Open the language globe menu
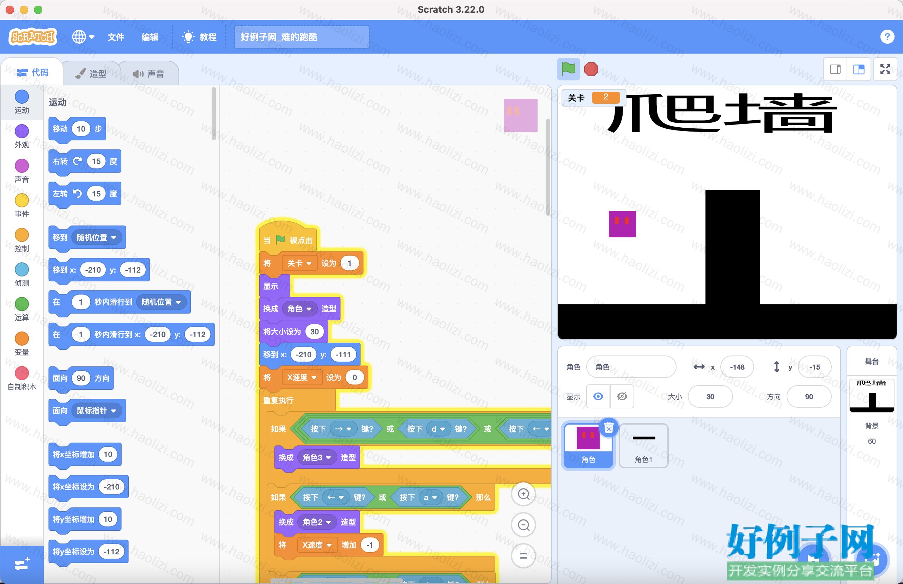The image size is (903, 584). tap(83, 37)
